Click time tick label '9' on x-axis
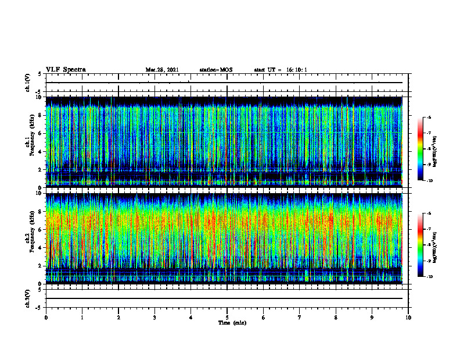460x356 pixels. [x=372, y=318]
